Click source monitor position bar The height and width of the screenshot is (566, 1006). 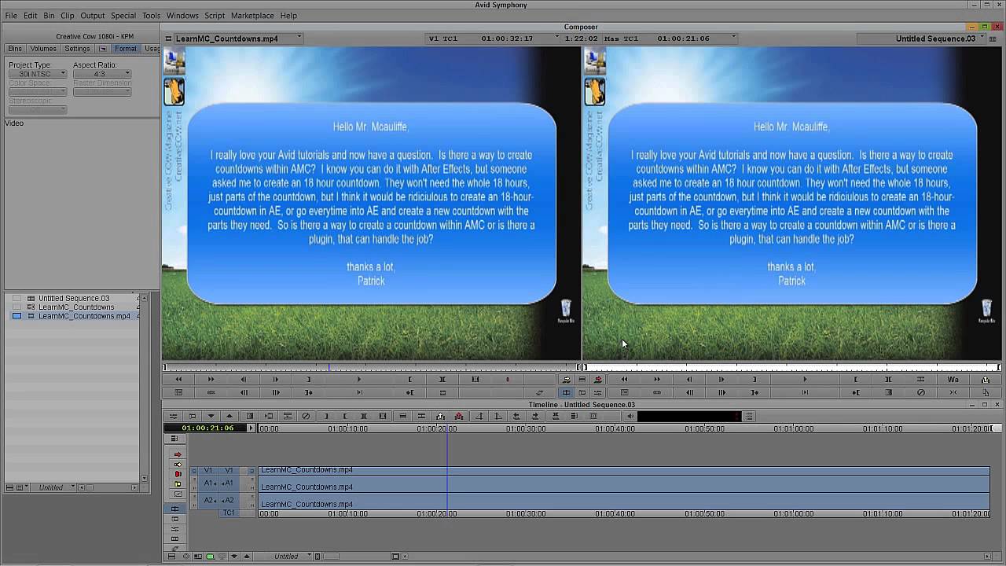click(x=371, y=367)
